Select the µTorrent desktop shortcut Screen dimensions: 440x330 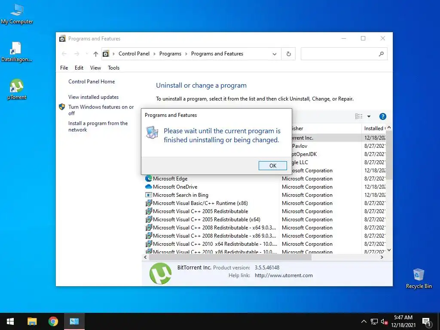(x=17, y=89)
